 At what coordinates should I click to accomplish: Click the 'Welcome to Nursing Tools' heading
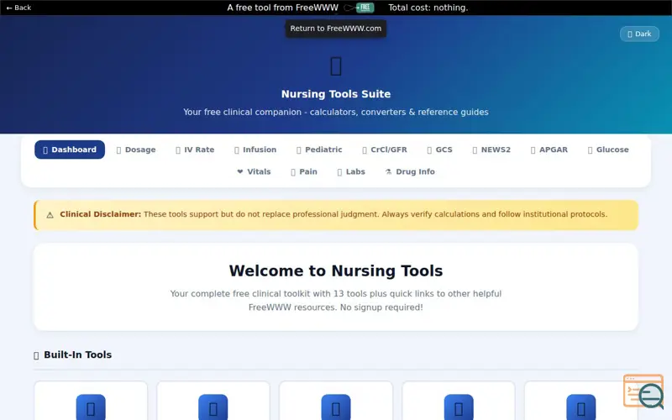[336, 270]
